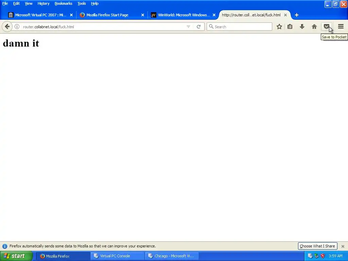The width and height of the screenshot is (348, 261).
Task: Restore down the Firefox window
Action: point(336,4)
